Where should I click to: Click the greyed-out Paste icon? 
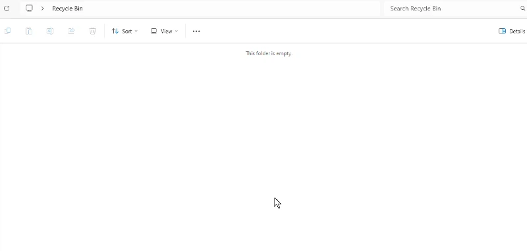(x=29, y=31)
